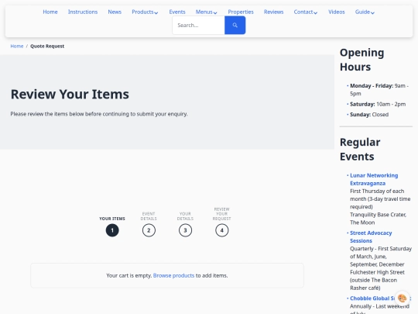Select step 2 Event Details circle
418x314 pixels.
pyautogui.click(x=149, y=230)
